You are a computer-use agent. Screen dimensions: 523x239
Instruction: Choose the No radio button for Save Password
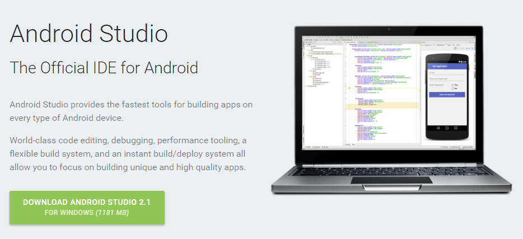click(452, 88)
